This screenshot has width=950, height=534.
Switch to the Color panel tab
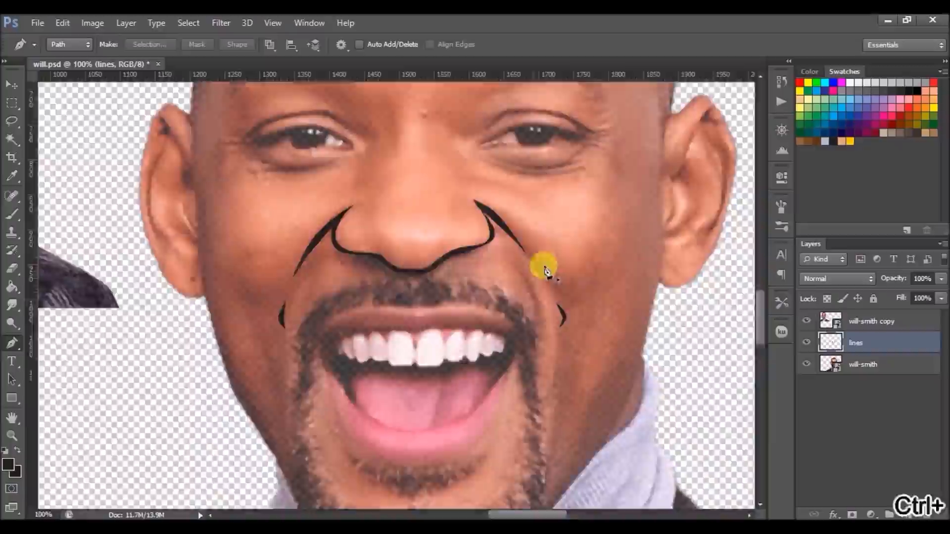(x=809, y=71)
